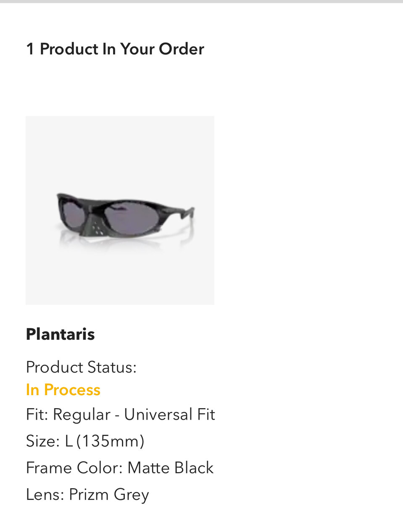
Task: Select the Prizm Grey lens value
Action: [109, 494]
